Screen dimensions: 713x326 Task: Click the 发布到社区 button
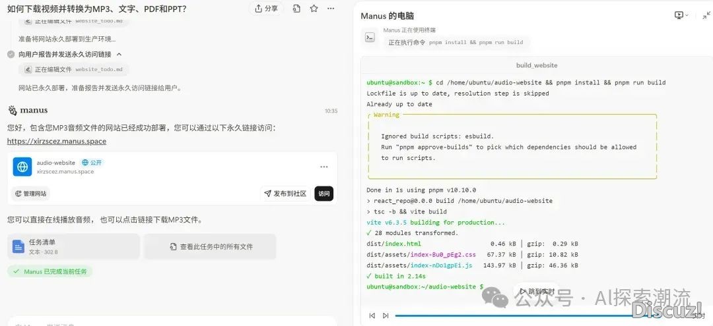point(286,194)
